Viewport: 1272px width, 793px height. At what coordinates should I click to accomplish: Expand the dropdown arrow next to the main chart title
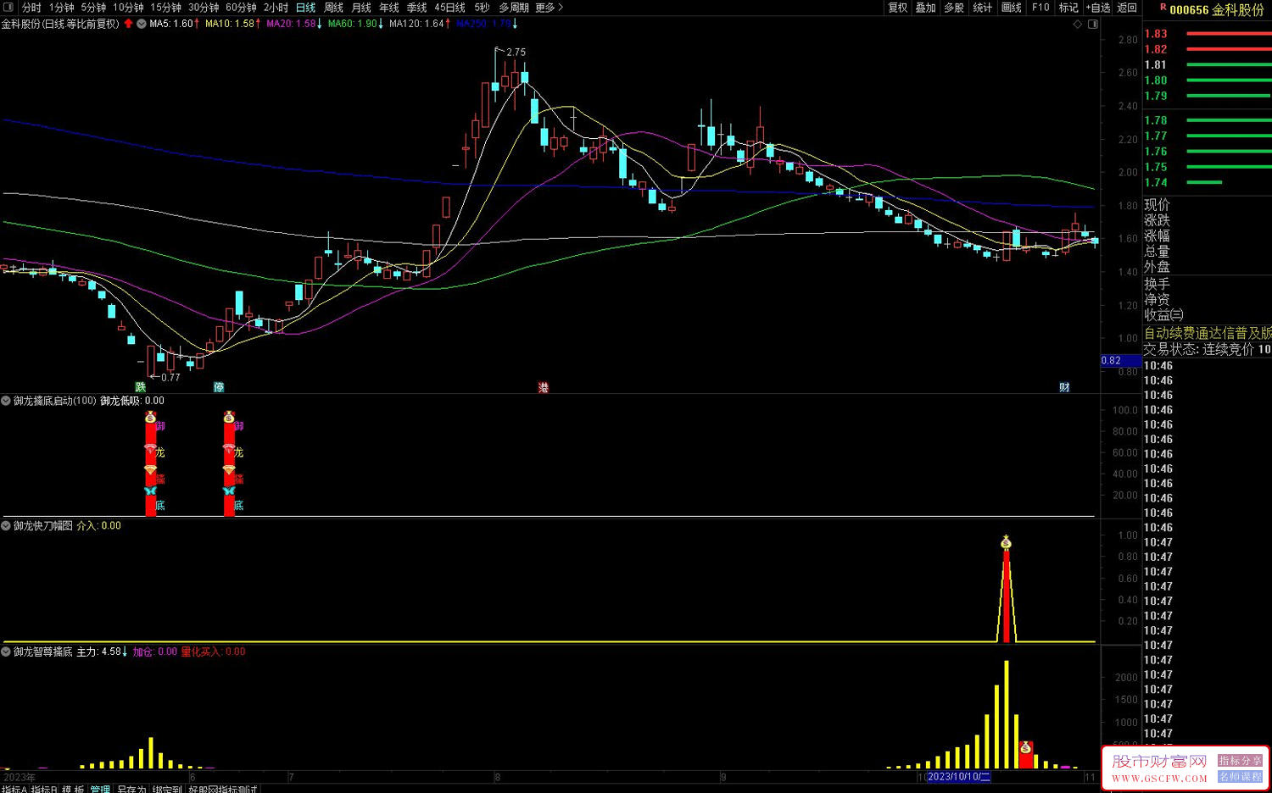(142, 24)
